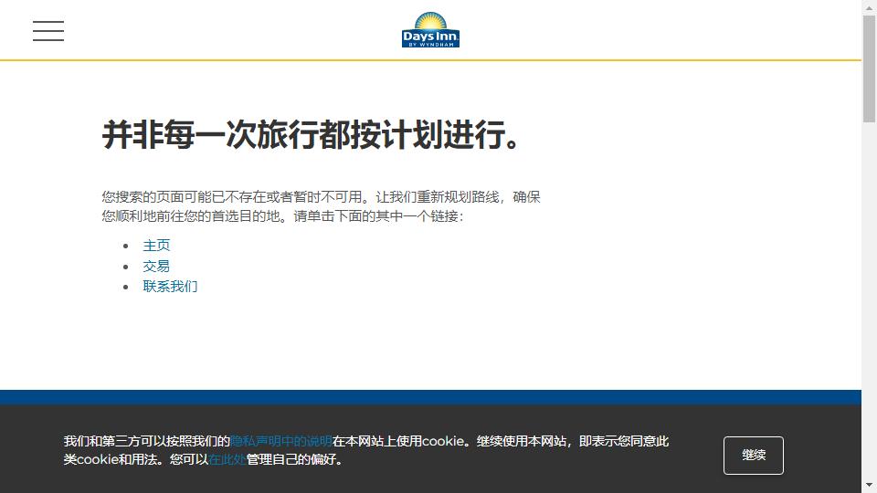Click the bullet point before 联系我们

[127, 287]
